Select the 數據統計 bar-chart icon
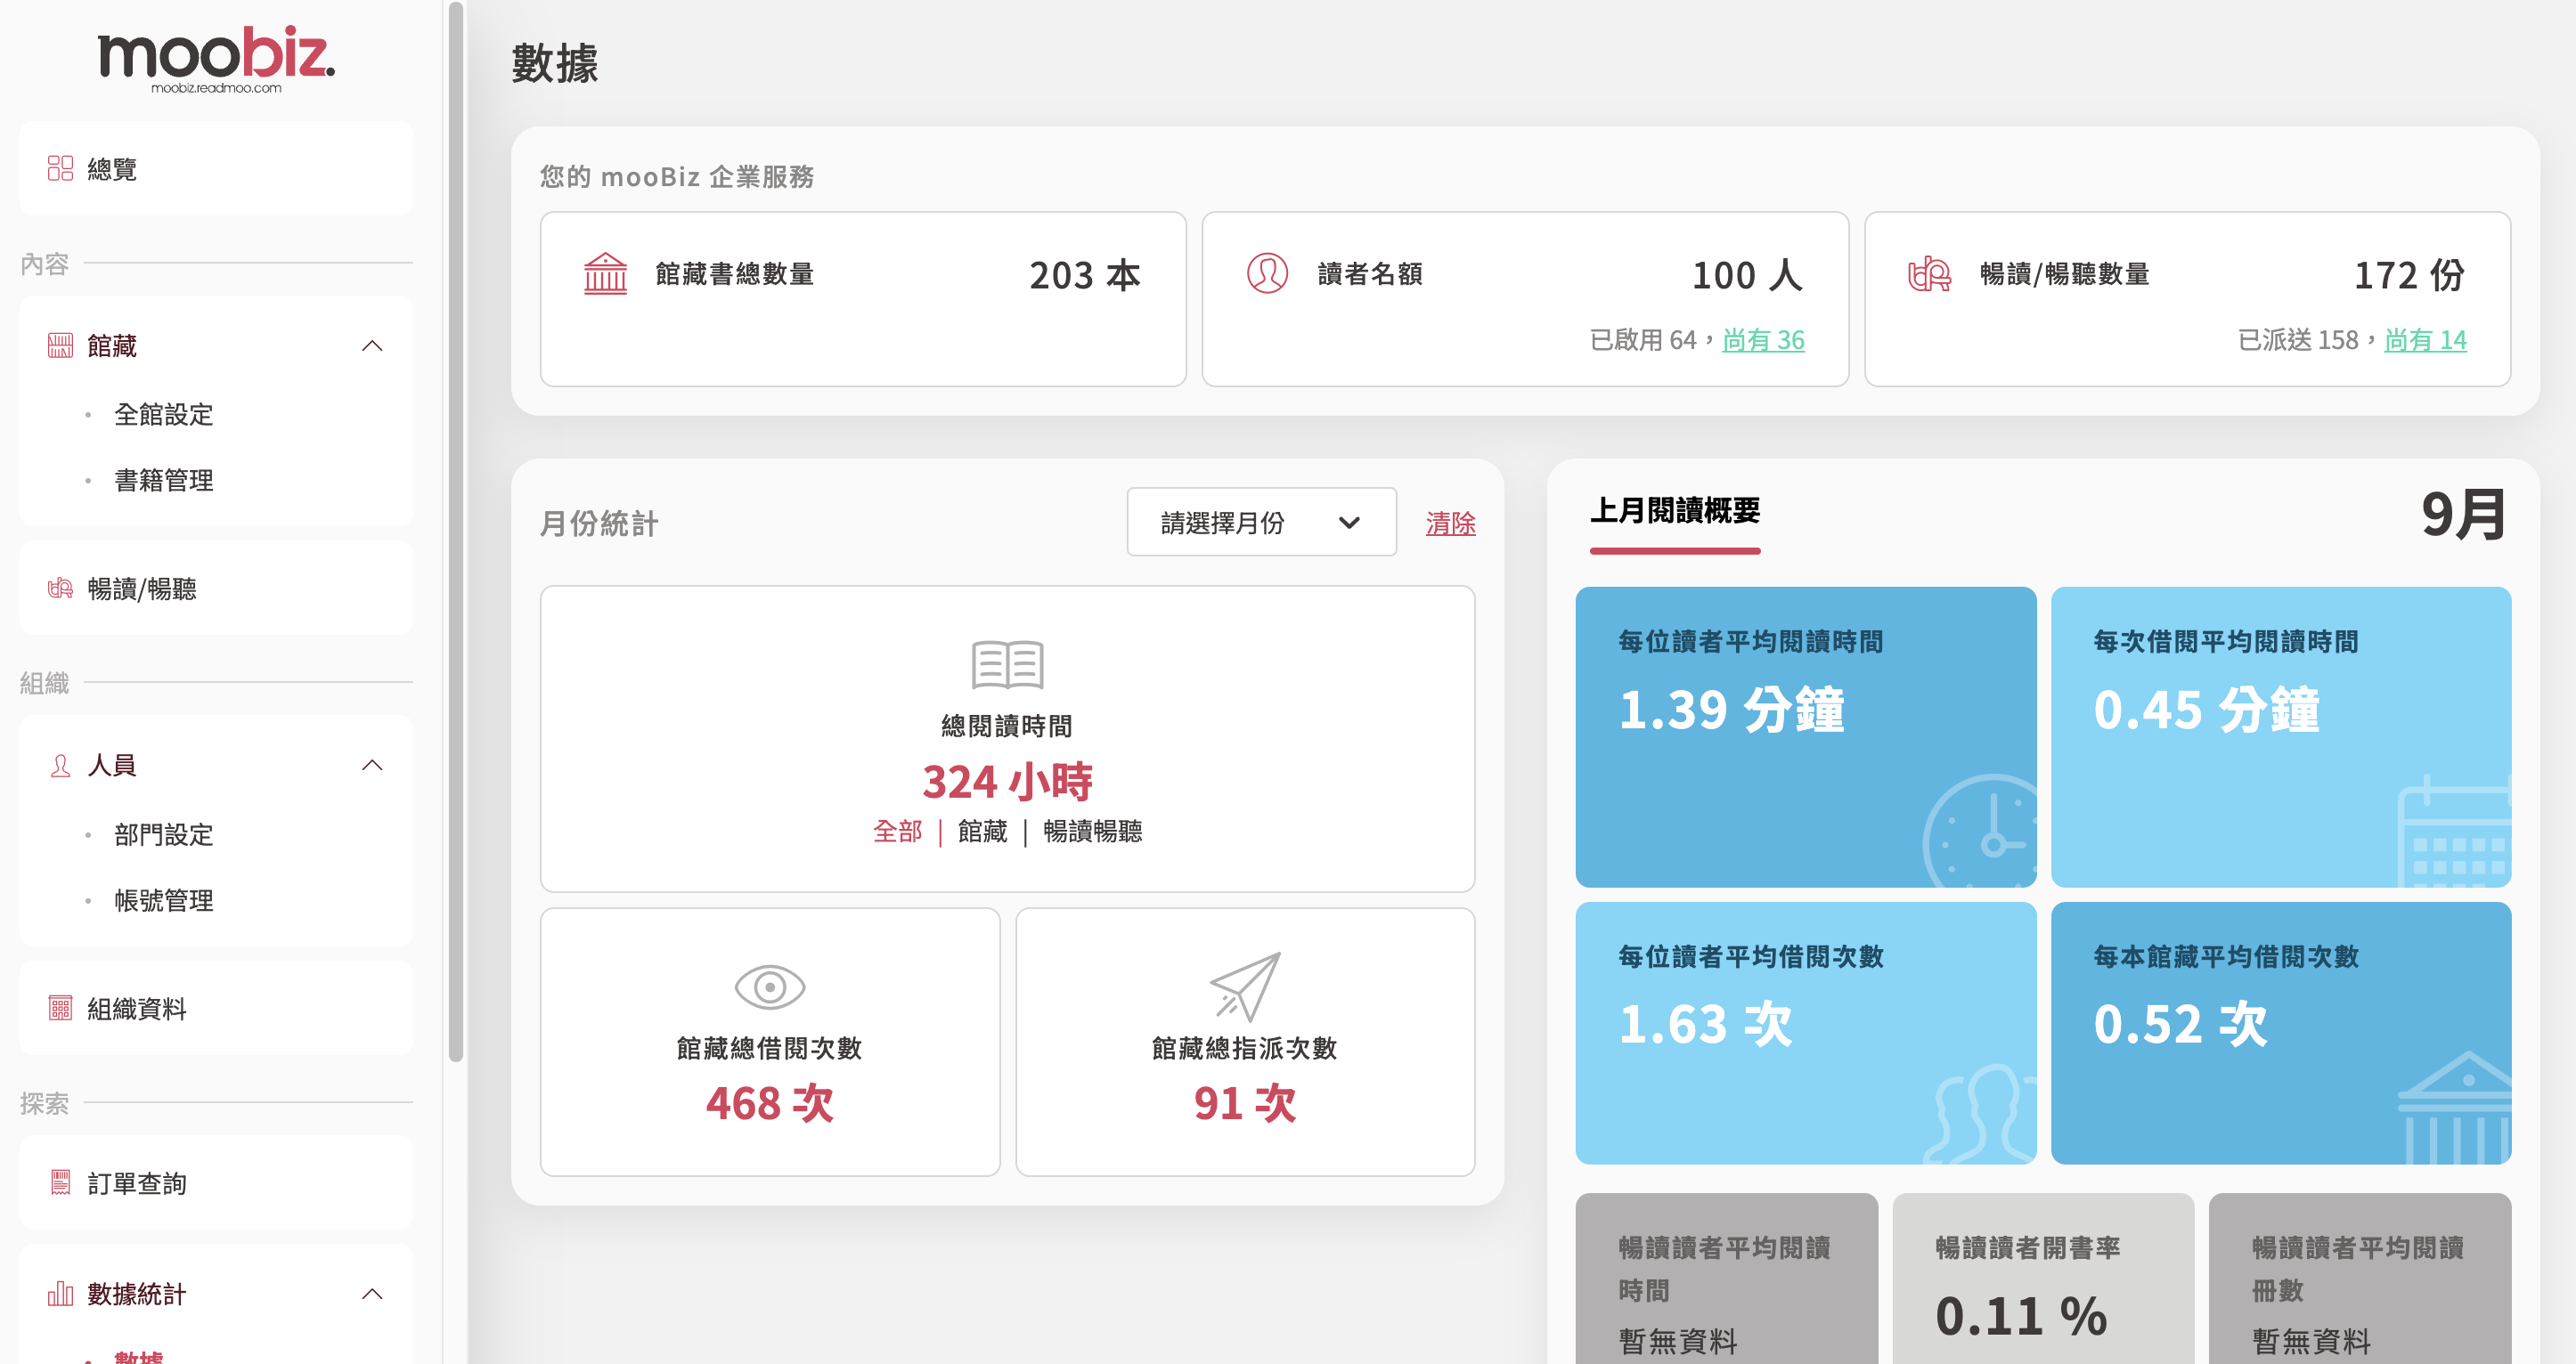The height and width of the screenshot is (1364, 2576). click(x=61, y=1294)
